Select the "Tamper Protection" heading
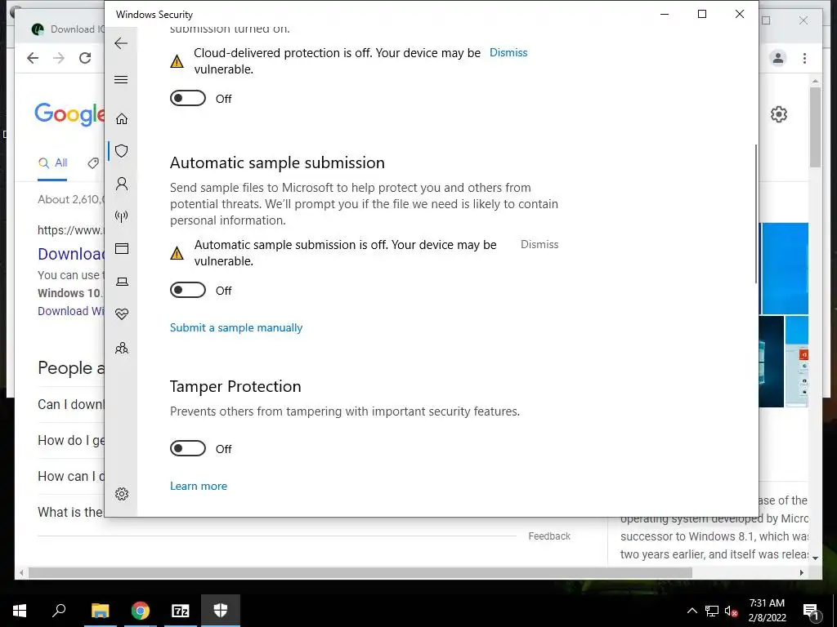Viewport: 837px width, 627px height. pyautogui.click(x=235, y=386)
